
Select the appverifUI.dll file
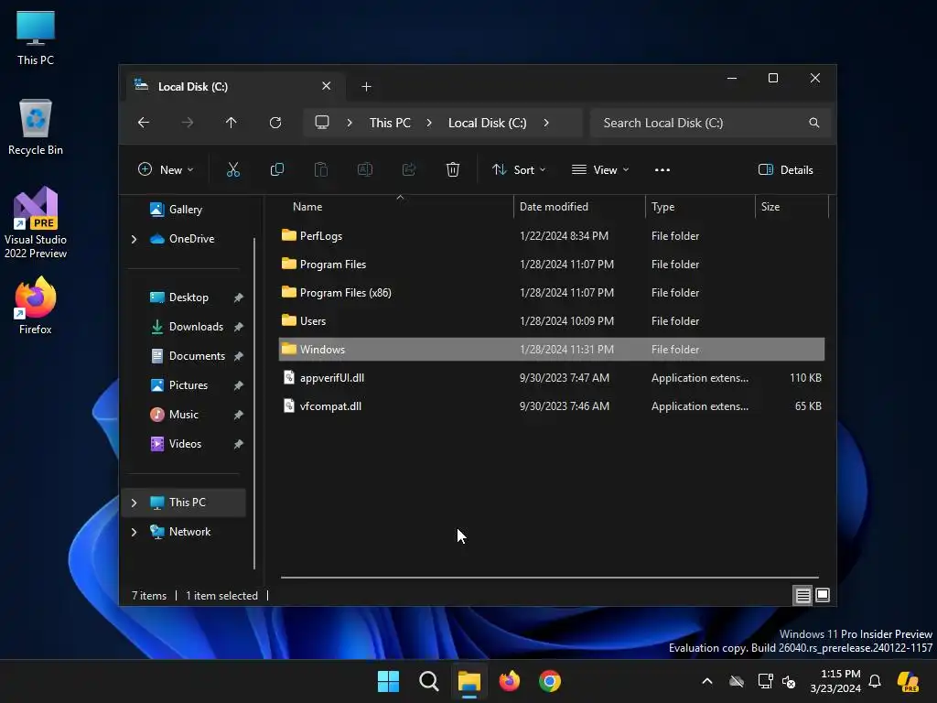pos(552,378)
